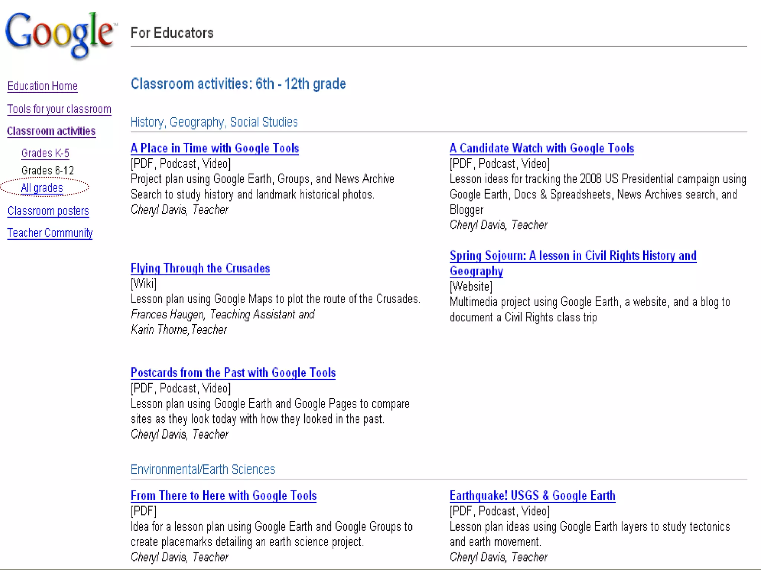The width and height of the screenshot is (761, 570).
Task: Click Crusades lesson plan description text
Action: pos(275,299)
